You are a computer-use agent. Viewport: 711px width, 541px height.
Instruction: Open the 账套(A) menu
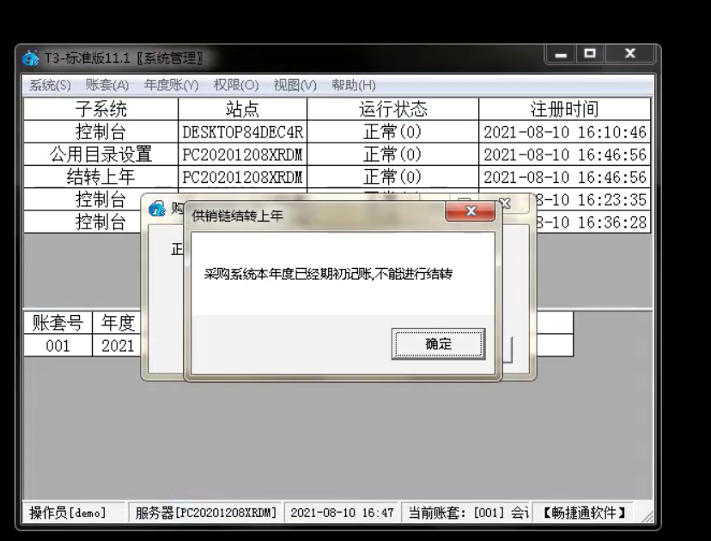(x=107, y=85)
